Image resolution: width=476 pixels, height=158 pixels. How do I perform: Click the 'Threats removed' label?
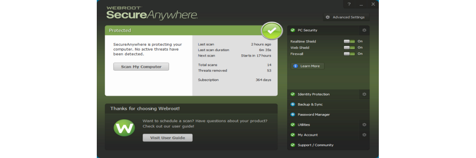pyautogui.click(x=213, y=70)
